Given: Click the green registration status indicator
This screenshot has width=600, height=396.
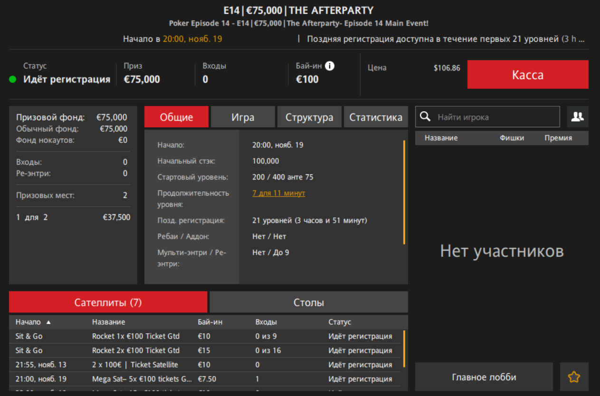Looking at the screenshot, I should tap(13, 79).
